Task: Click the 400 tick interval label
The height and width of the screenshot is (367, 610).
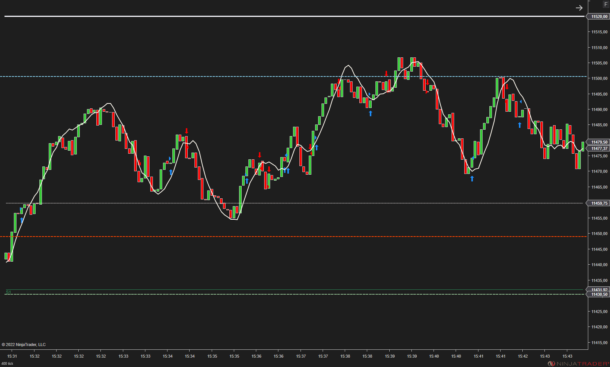Action: [x=7, y=364]
